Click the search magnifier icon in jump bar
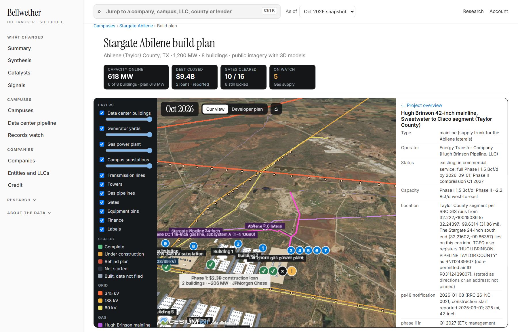This screenshot has height=332, width=518. [99, 11]
